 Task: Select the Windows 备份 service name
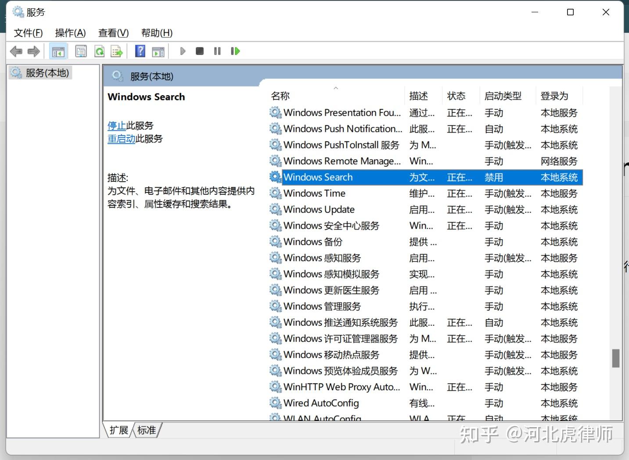pyautogui.click(x=313, y=242)
